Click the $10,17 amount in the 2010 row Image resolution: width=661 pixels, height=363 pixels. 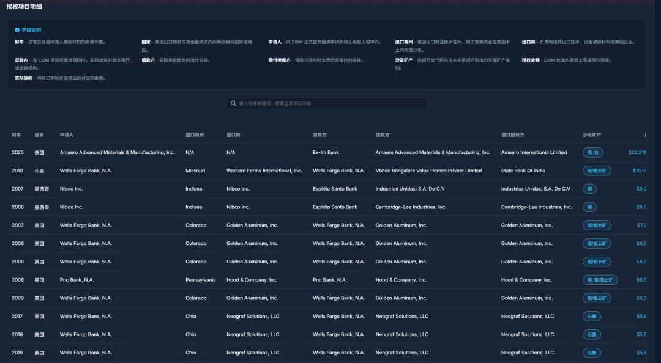click(640, 170)
